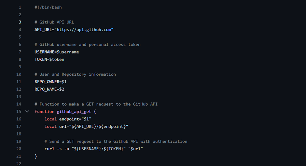Select line number 8
This screenshot has width=306, height=166.
tap(20, 59)
